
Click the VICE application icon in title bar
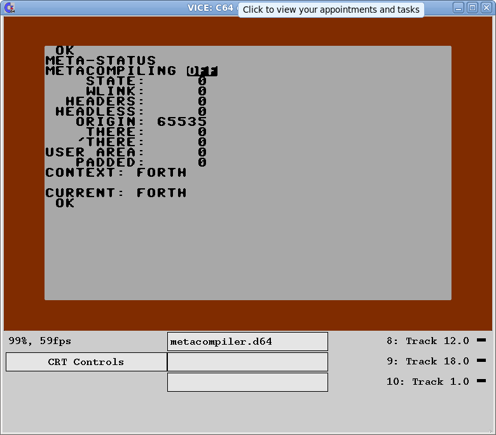click(10, 8)
